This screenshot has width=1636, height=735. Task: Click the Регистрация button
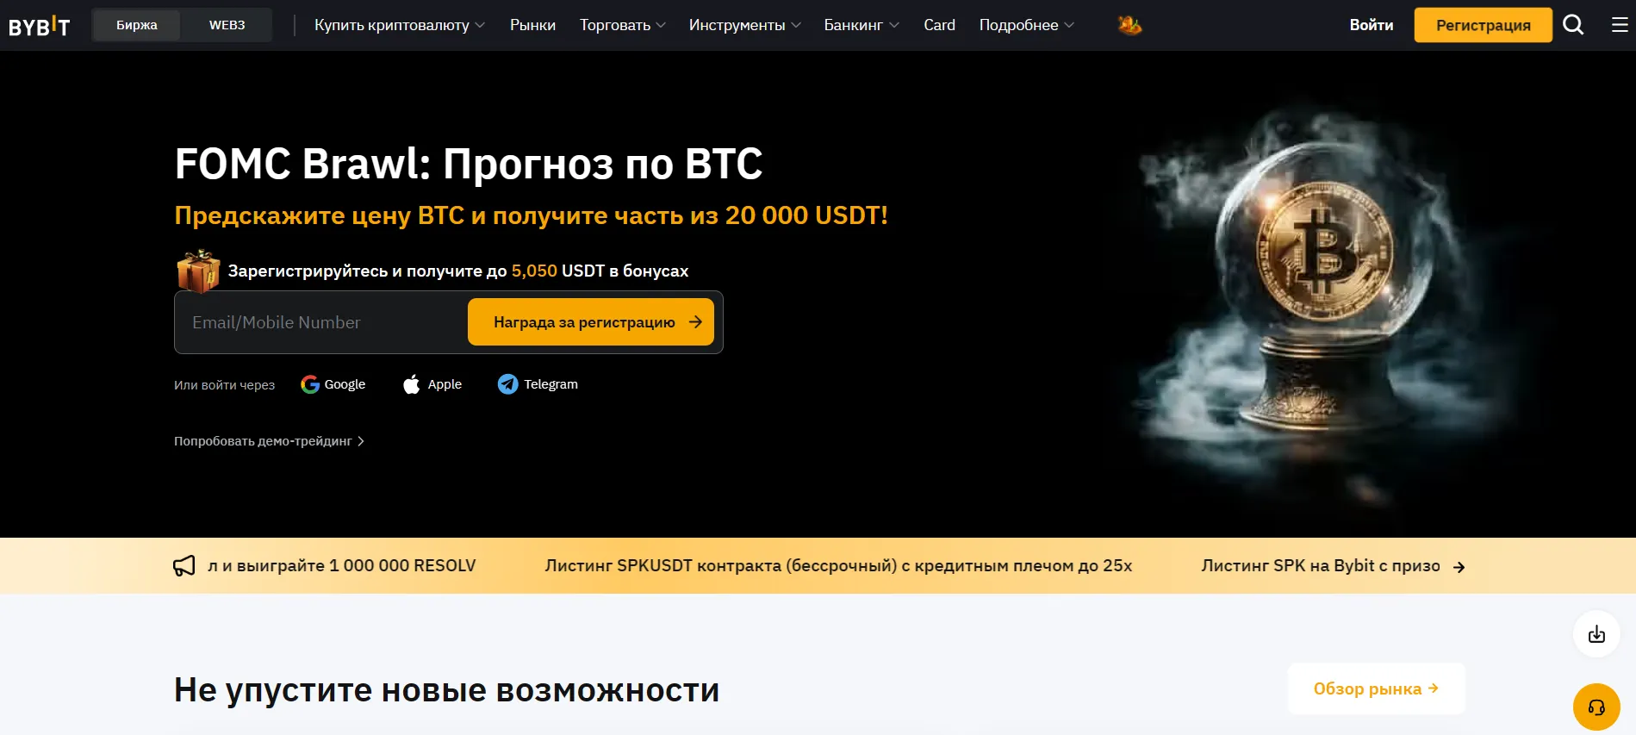pyautogui.click(x=1483, y=25)
